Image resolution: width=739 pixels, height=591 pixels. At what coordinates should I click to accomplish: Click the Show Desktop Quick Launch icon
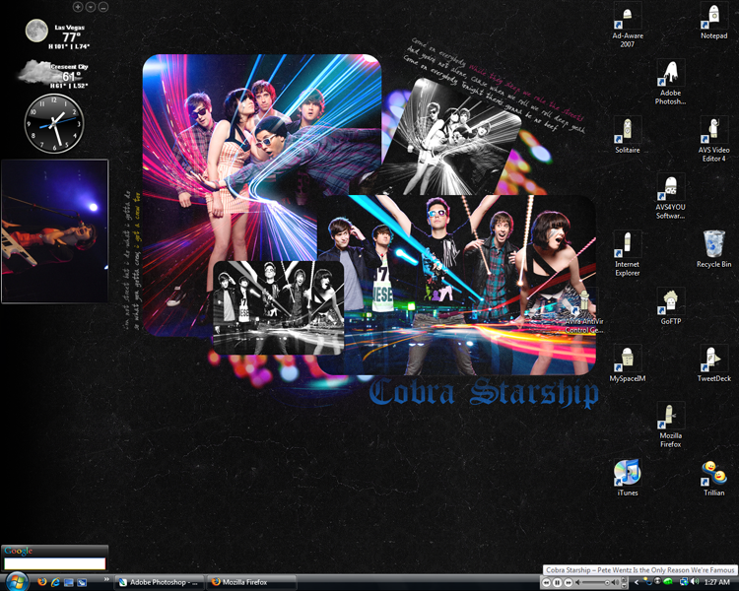coord(68,582)
